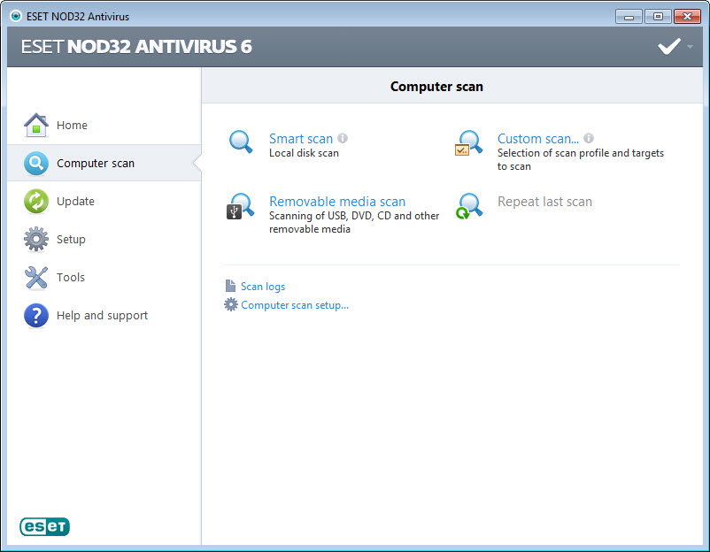Click the ESET logo at bottom left
710x552 pixels.
tap(45, 526)
